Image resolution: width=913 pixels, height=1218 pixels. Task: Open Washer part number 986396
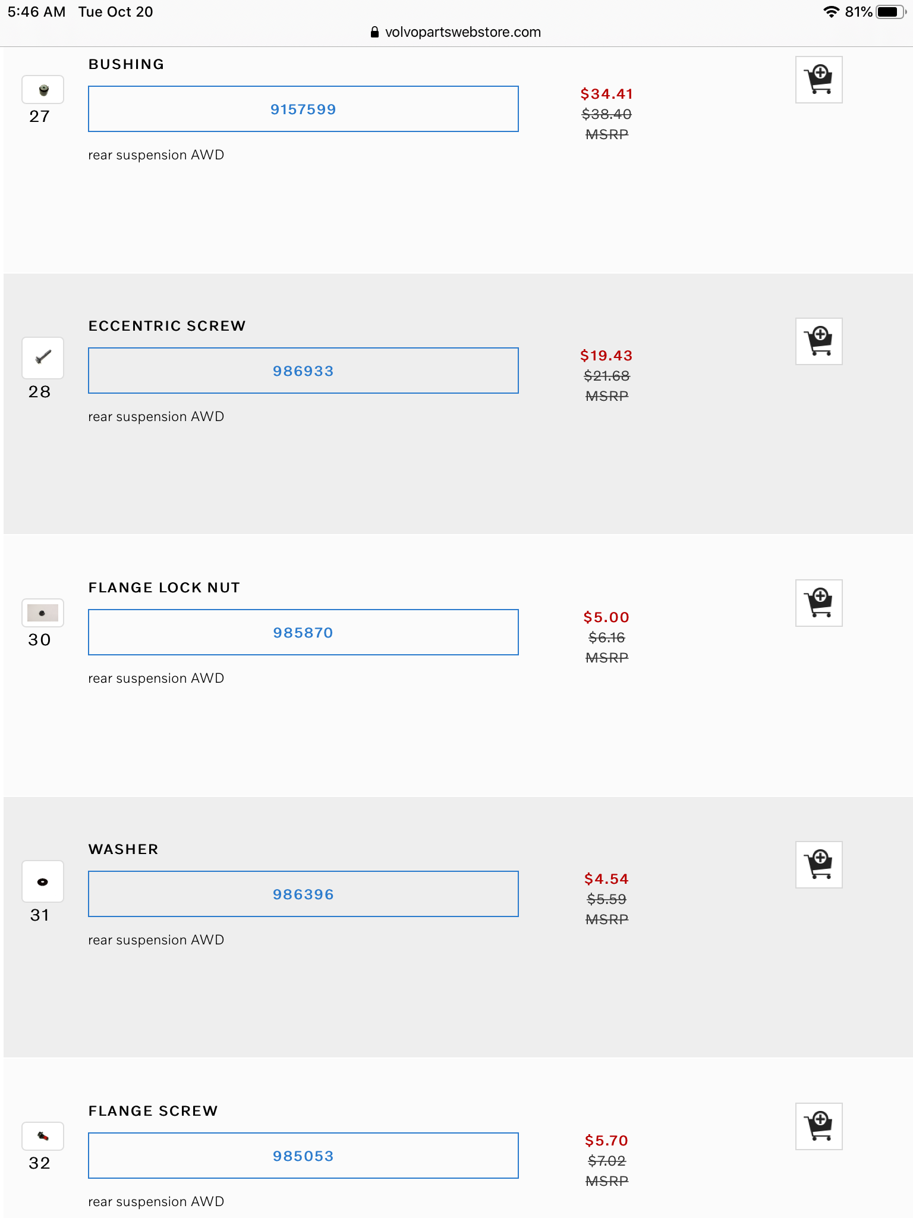pyautogui.click(x=303, y=894)
